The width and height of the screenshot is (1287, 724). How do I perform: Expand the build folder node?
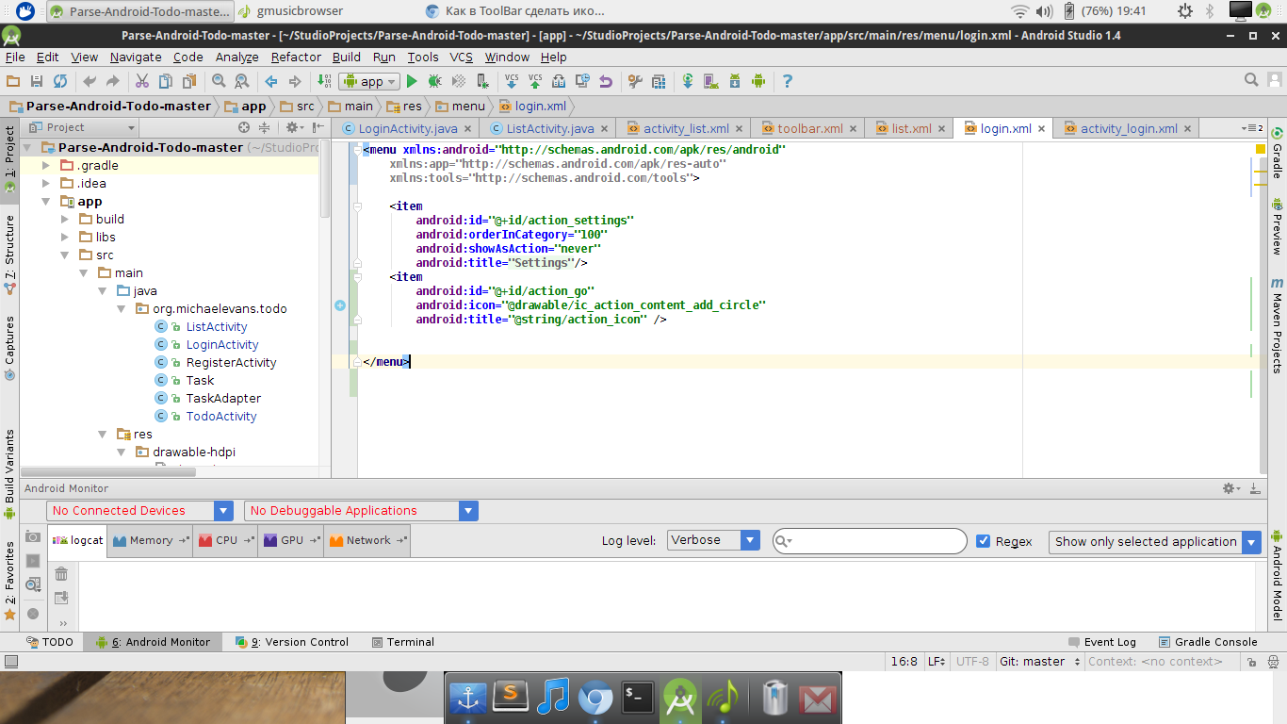click(65, 219)
